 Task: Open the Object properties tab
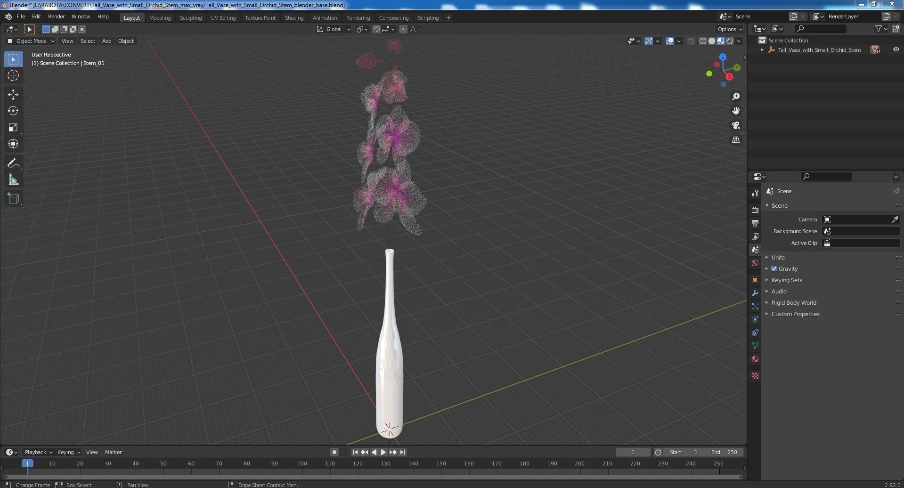(x=755, y=280)
